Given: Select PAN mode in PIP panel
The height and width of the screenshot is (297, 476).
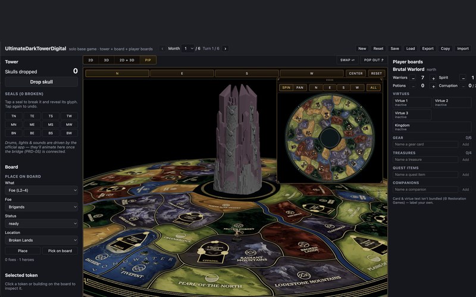Looking at the screenshot, I should click(300, 87).
